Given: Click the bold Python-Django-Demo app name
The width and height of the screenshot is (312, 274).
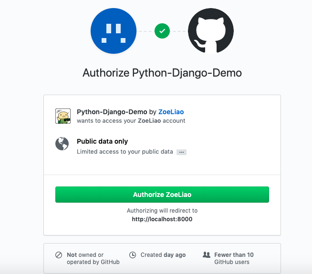Looking at the screenshot, I should point(112,112).
